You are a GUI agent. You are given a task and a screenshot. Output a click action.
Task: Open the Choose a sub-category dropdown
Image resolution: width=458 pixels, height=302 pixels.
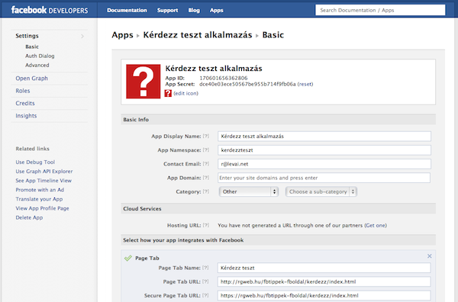pyautogui.click(x=321, y=191)
